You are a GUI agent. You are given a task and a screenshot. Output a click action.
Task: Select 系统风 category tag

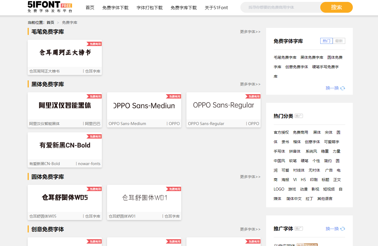[311, 151]
